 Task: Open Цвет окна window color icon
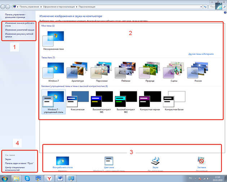109,161
